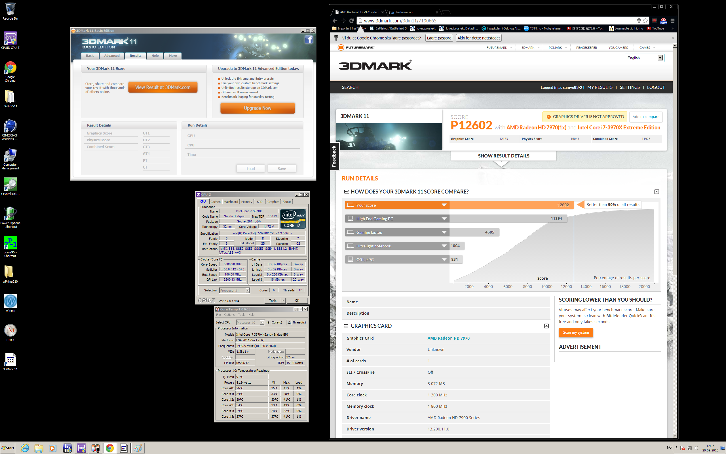
Task: Open the Recycle Bin desktop icon
Action: 10,11
